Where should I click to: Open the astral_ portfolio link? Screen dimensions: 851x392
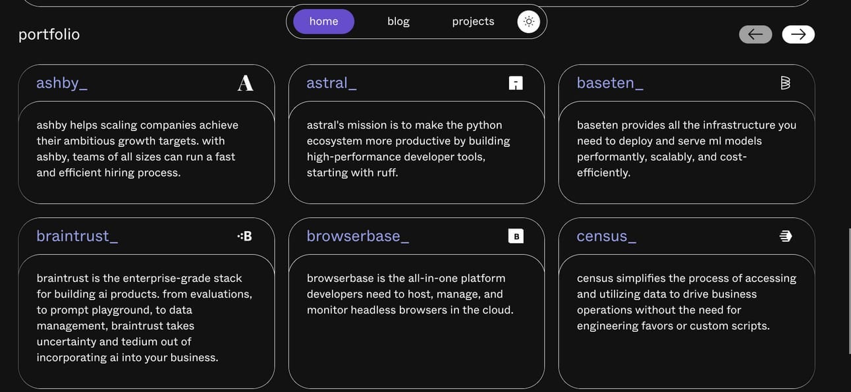click(332, 83)
